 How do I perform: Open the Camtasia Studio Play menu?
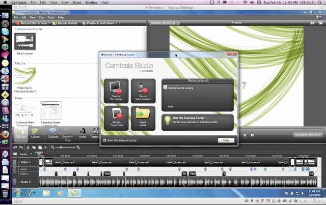coord(41,17)
